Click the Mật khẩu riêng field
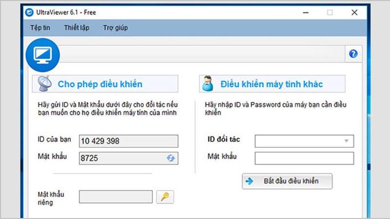 click(x=116, y=197)
